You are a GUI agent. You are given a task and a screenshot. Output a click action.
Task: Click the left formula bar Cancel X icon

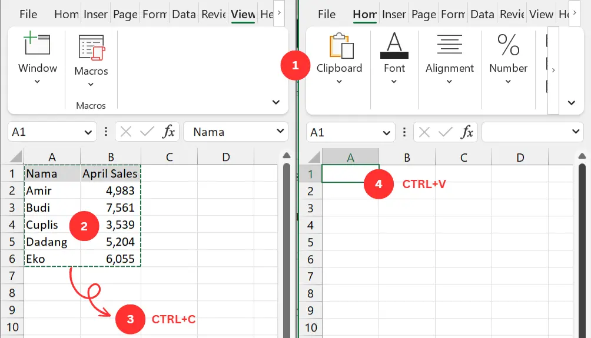pos(125,132)
